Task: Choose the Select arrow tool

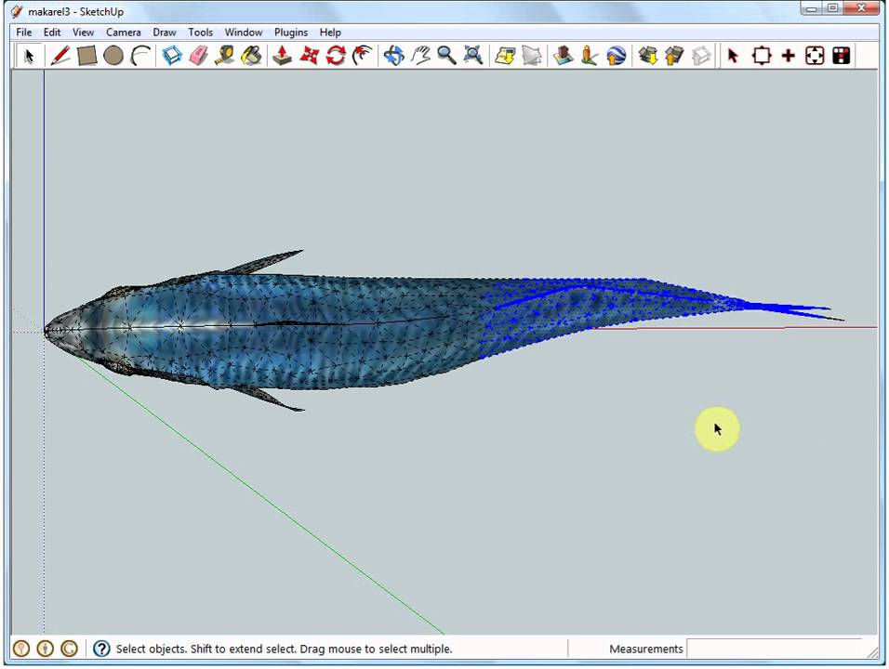Action: click(x=29, y=56)
